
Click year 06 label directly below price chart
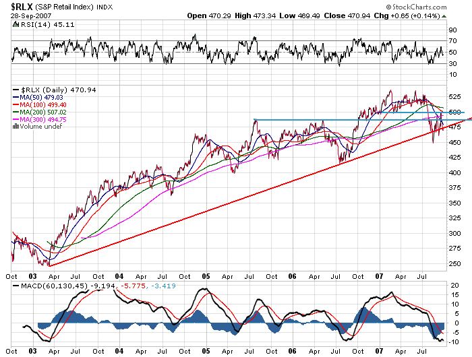click(x=292, y=276)
